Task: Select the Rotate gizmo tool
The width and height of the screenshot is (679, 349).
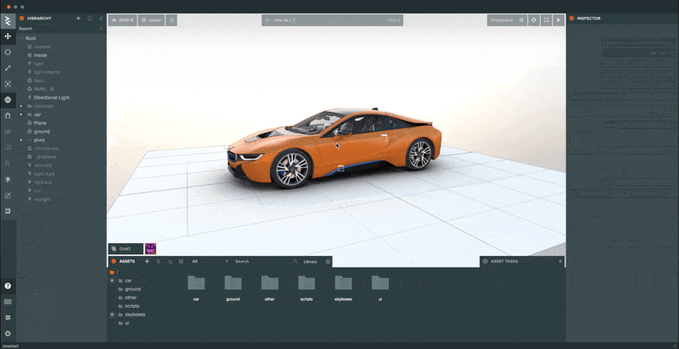Action: [8, 53]
